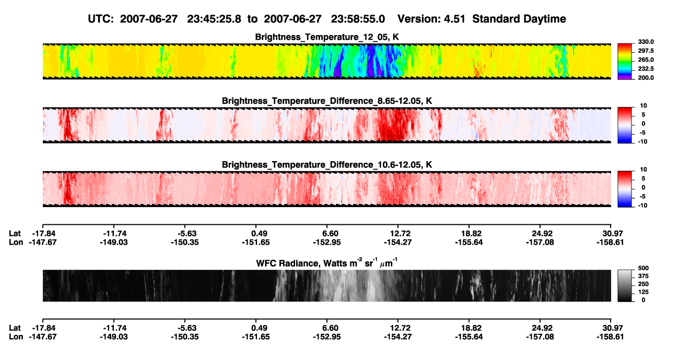Click longitude -151.65 below the WFC panel
Viewport: 679px width, 348px height.
click(257, 336)
